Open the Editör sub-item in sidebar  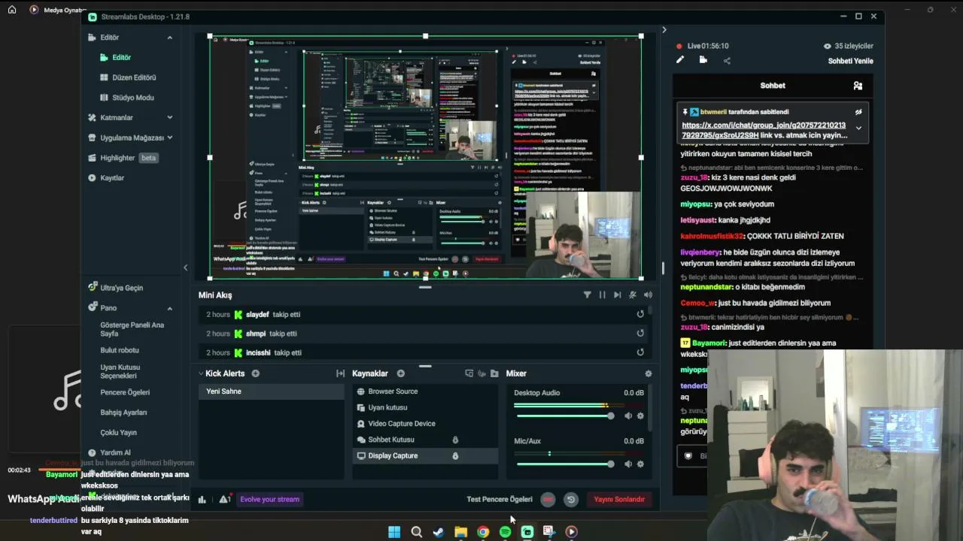121,57
